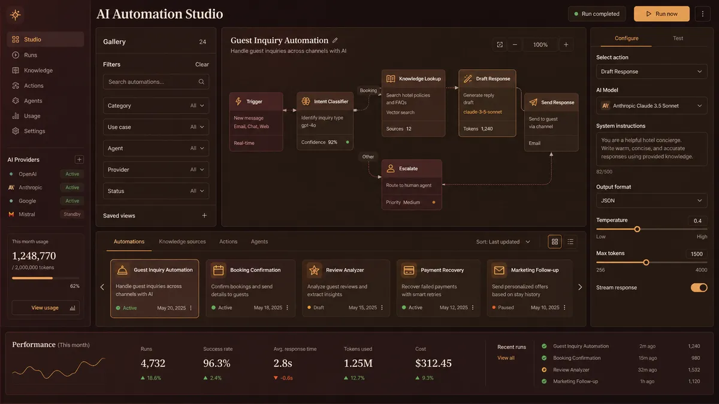Click the Intent Classifier node brain icon
This screenshot has width=719, height=404.
(x=306, y=102)
